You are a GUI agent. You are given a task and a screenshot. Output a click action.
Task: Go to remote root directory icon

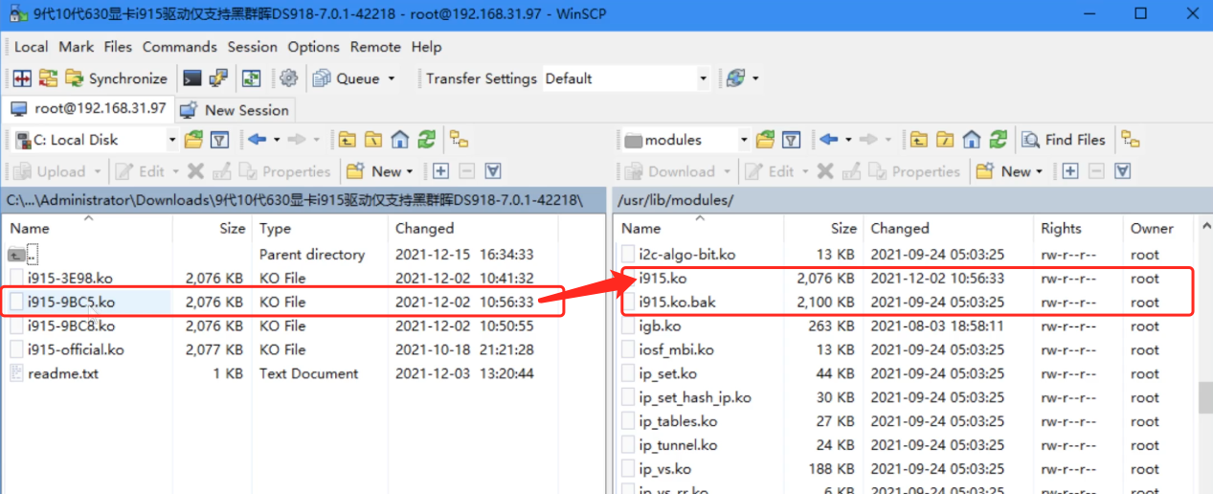tap(945, 140)
